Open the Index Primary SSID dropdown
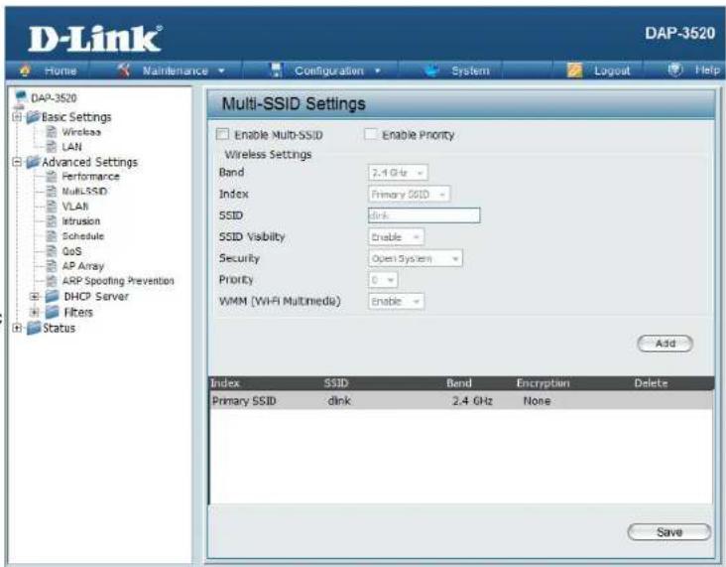Viewport: 726px width, 567px height. (409, 194)
